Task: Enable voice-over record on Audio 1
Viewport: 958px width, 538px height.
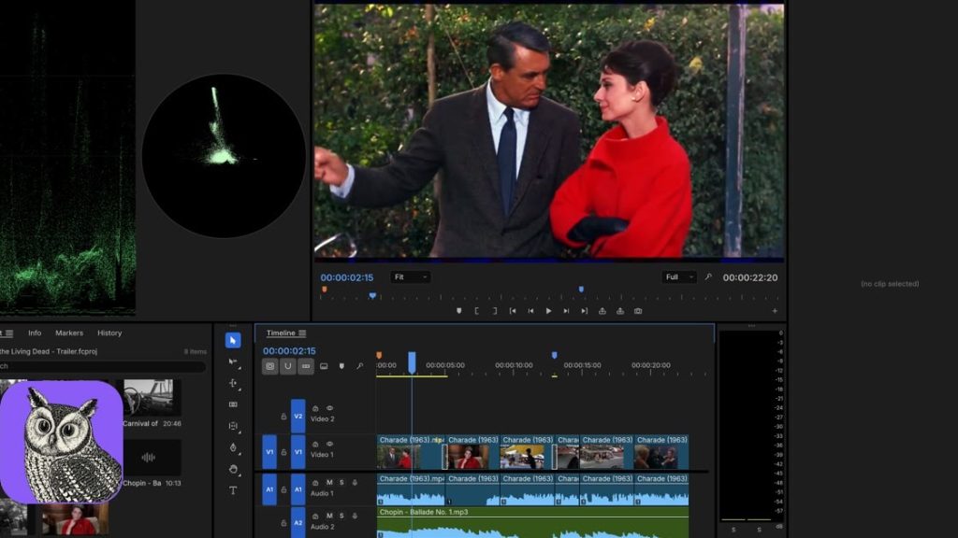Action: [355, 483]
